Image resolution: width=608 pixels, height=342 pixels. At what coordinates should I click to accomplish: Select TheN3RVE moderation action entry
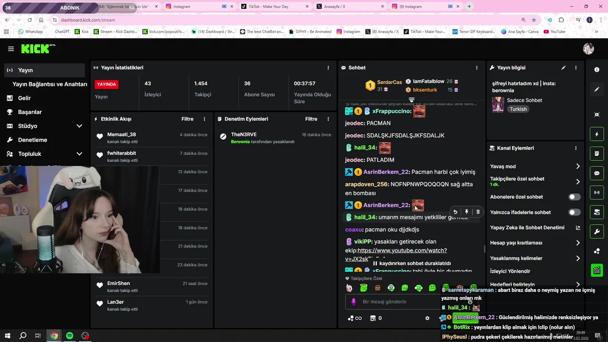(275, 138)
